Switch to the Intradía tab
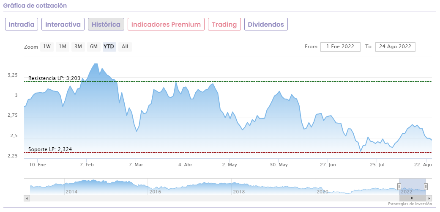 pyautogui.click(x=22, y=24)
